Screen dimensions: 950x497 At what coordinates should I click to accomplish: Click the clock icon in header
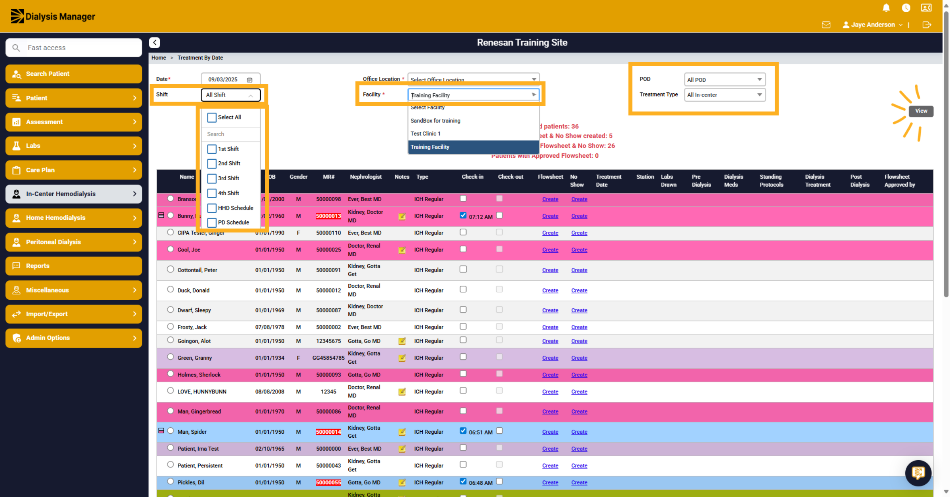(906, 8)
